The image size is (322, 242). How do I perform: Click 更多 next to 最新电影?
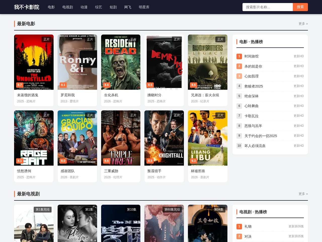pos(303,24)
